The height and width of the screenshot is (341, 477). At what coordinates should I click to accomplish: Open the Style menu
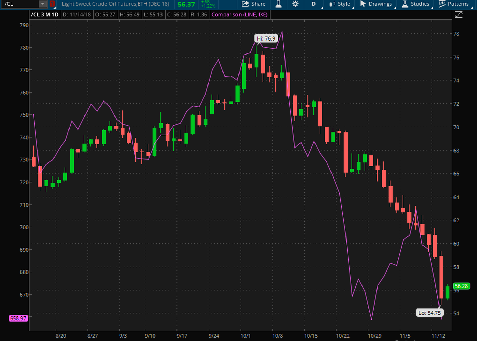coord(340,4)
